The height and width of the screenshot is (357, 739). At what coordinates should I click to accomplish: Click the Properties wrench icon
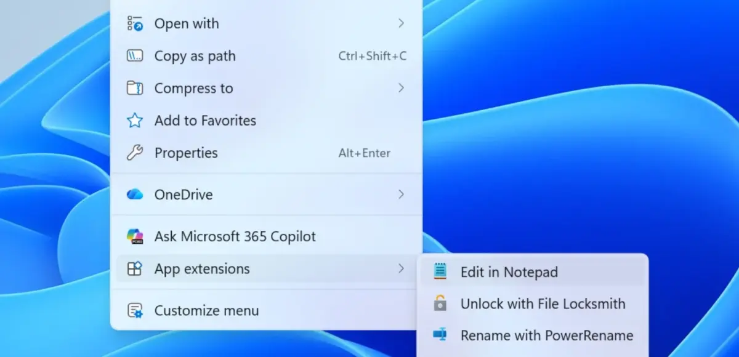coord(135,153)
